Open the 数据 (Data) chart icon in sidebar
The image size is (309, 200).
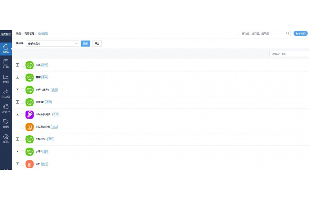6,77
